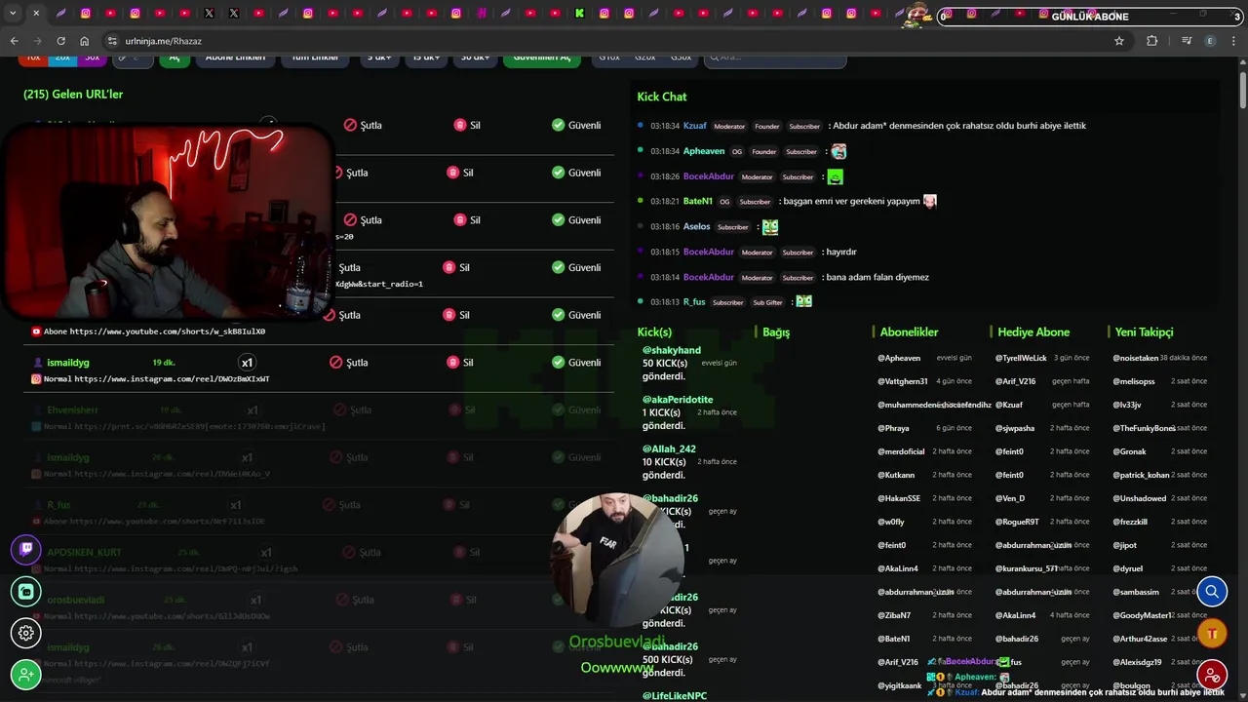Image resolution: width=1248 pixels, height=702 pixels.
Task: Click the pink trash Sil icon in the first URL row
Action: click(460, 125)
